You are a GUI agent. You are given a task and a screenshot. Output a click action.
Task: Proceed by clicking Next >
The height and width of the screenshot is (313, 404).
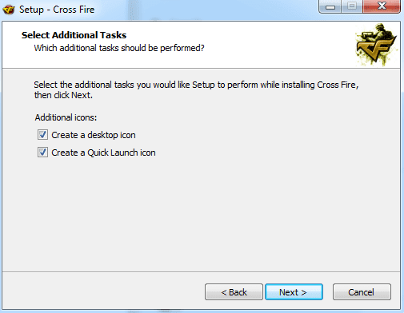pyautogui.click(x=294, y=292)
